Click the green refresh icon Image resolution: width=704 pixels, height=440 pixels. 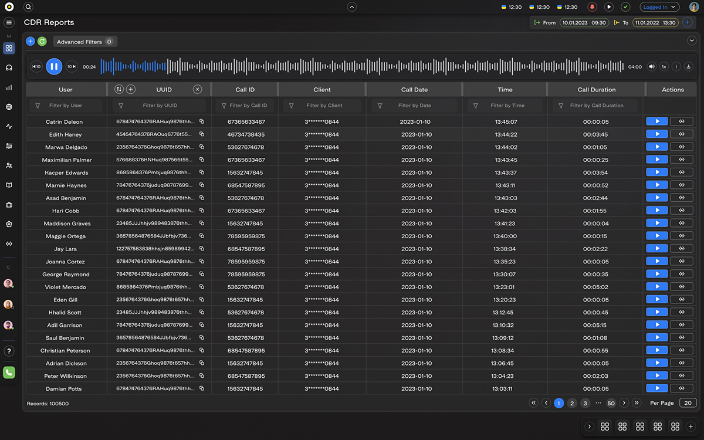[x=42, y=42]
